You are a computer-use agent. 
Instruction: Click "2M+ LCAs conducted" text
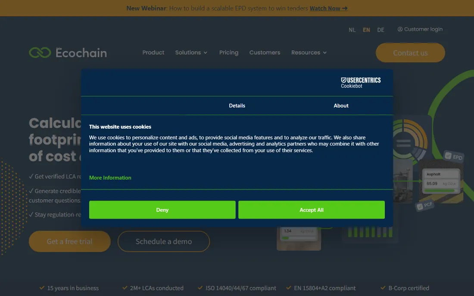tap(156, 288)
